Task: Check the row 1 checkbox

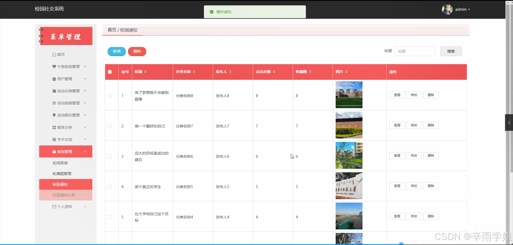Action: 110,96
